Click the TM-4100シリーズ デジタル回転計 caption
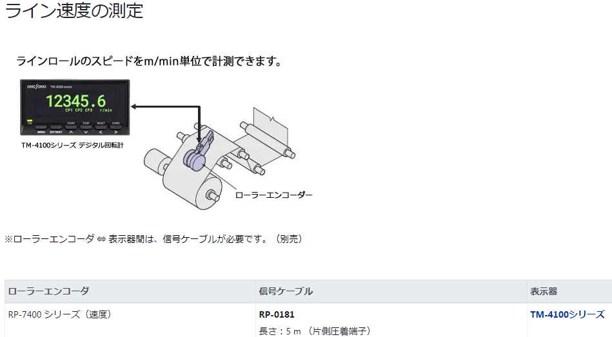 [x=72, y=145]
